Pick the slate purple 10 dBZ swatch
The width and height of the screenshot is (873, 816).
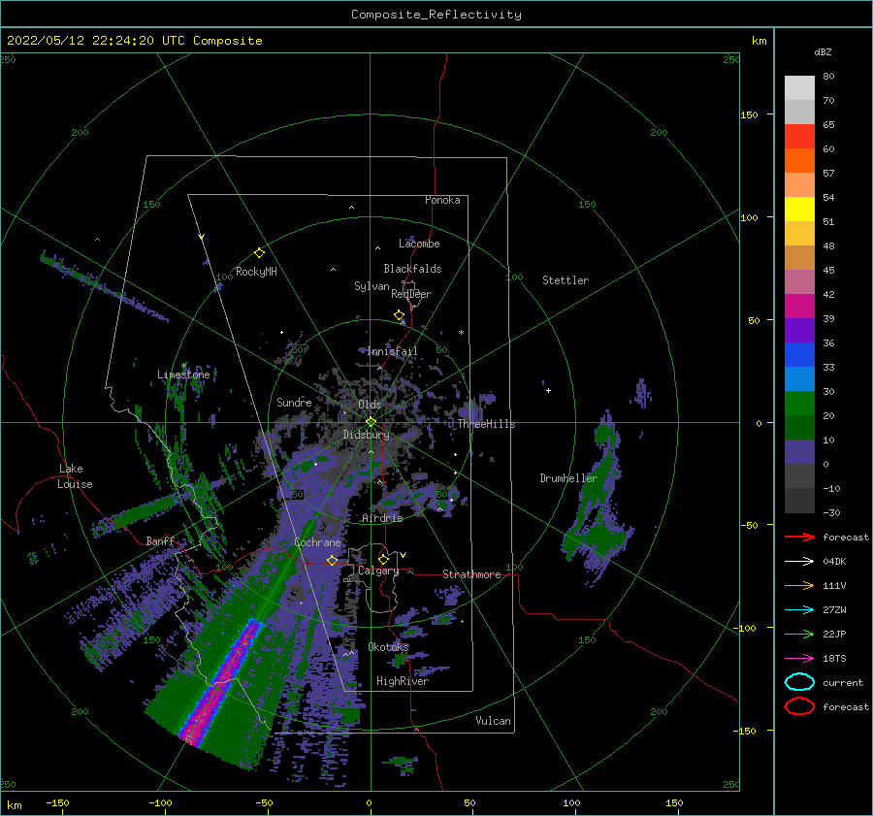(x=799, y=452)
